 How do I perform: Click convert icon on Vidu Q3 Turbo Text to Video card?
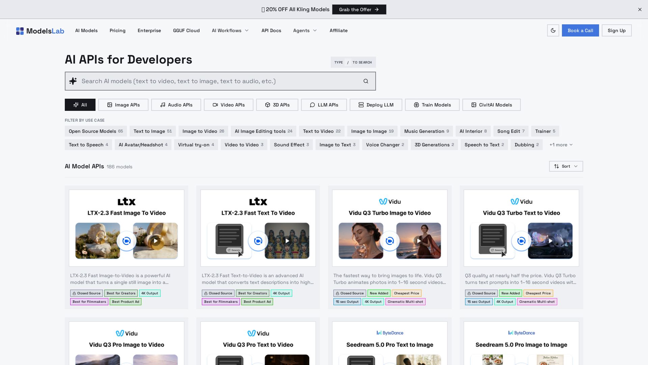pyautogui.click(x=521, y=241)
